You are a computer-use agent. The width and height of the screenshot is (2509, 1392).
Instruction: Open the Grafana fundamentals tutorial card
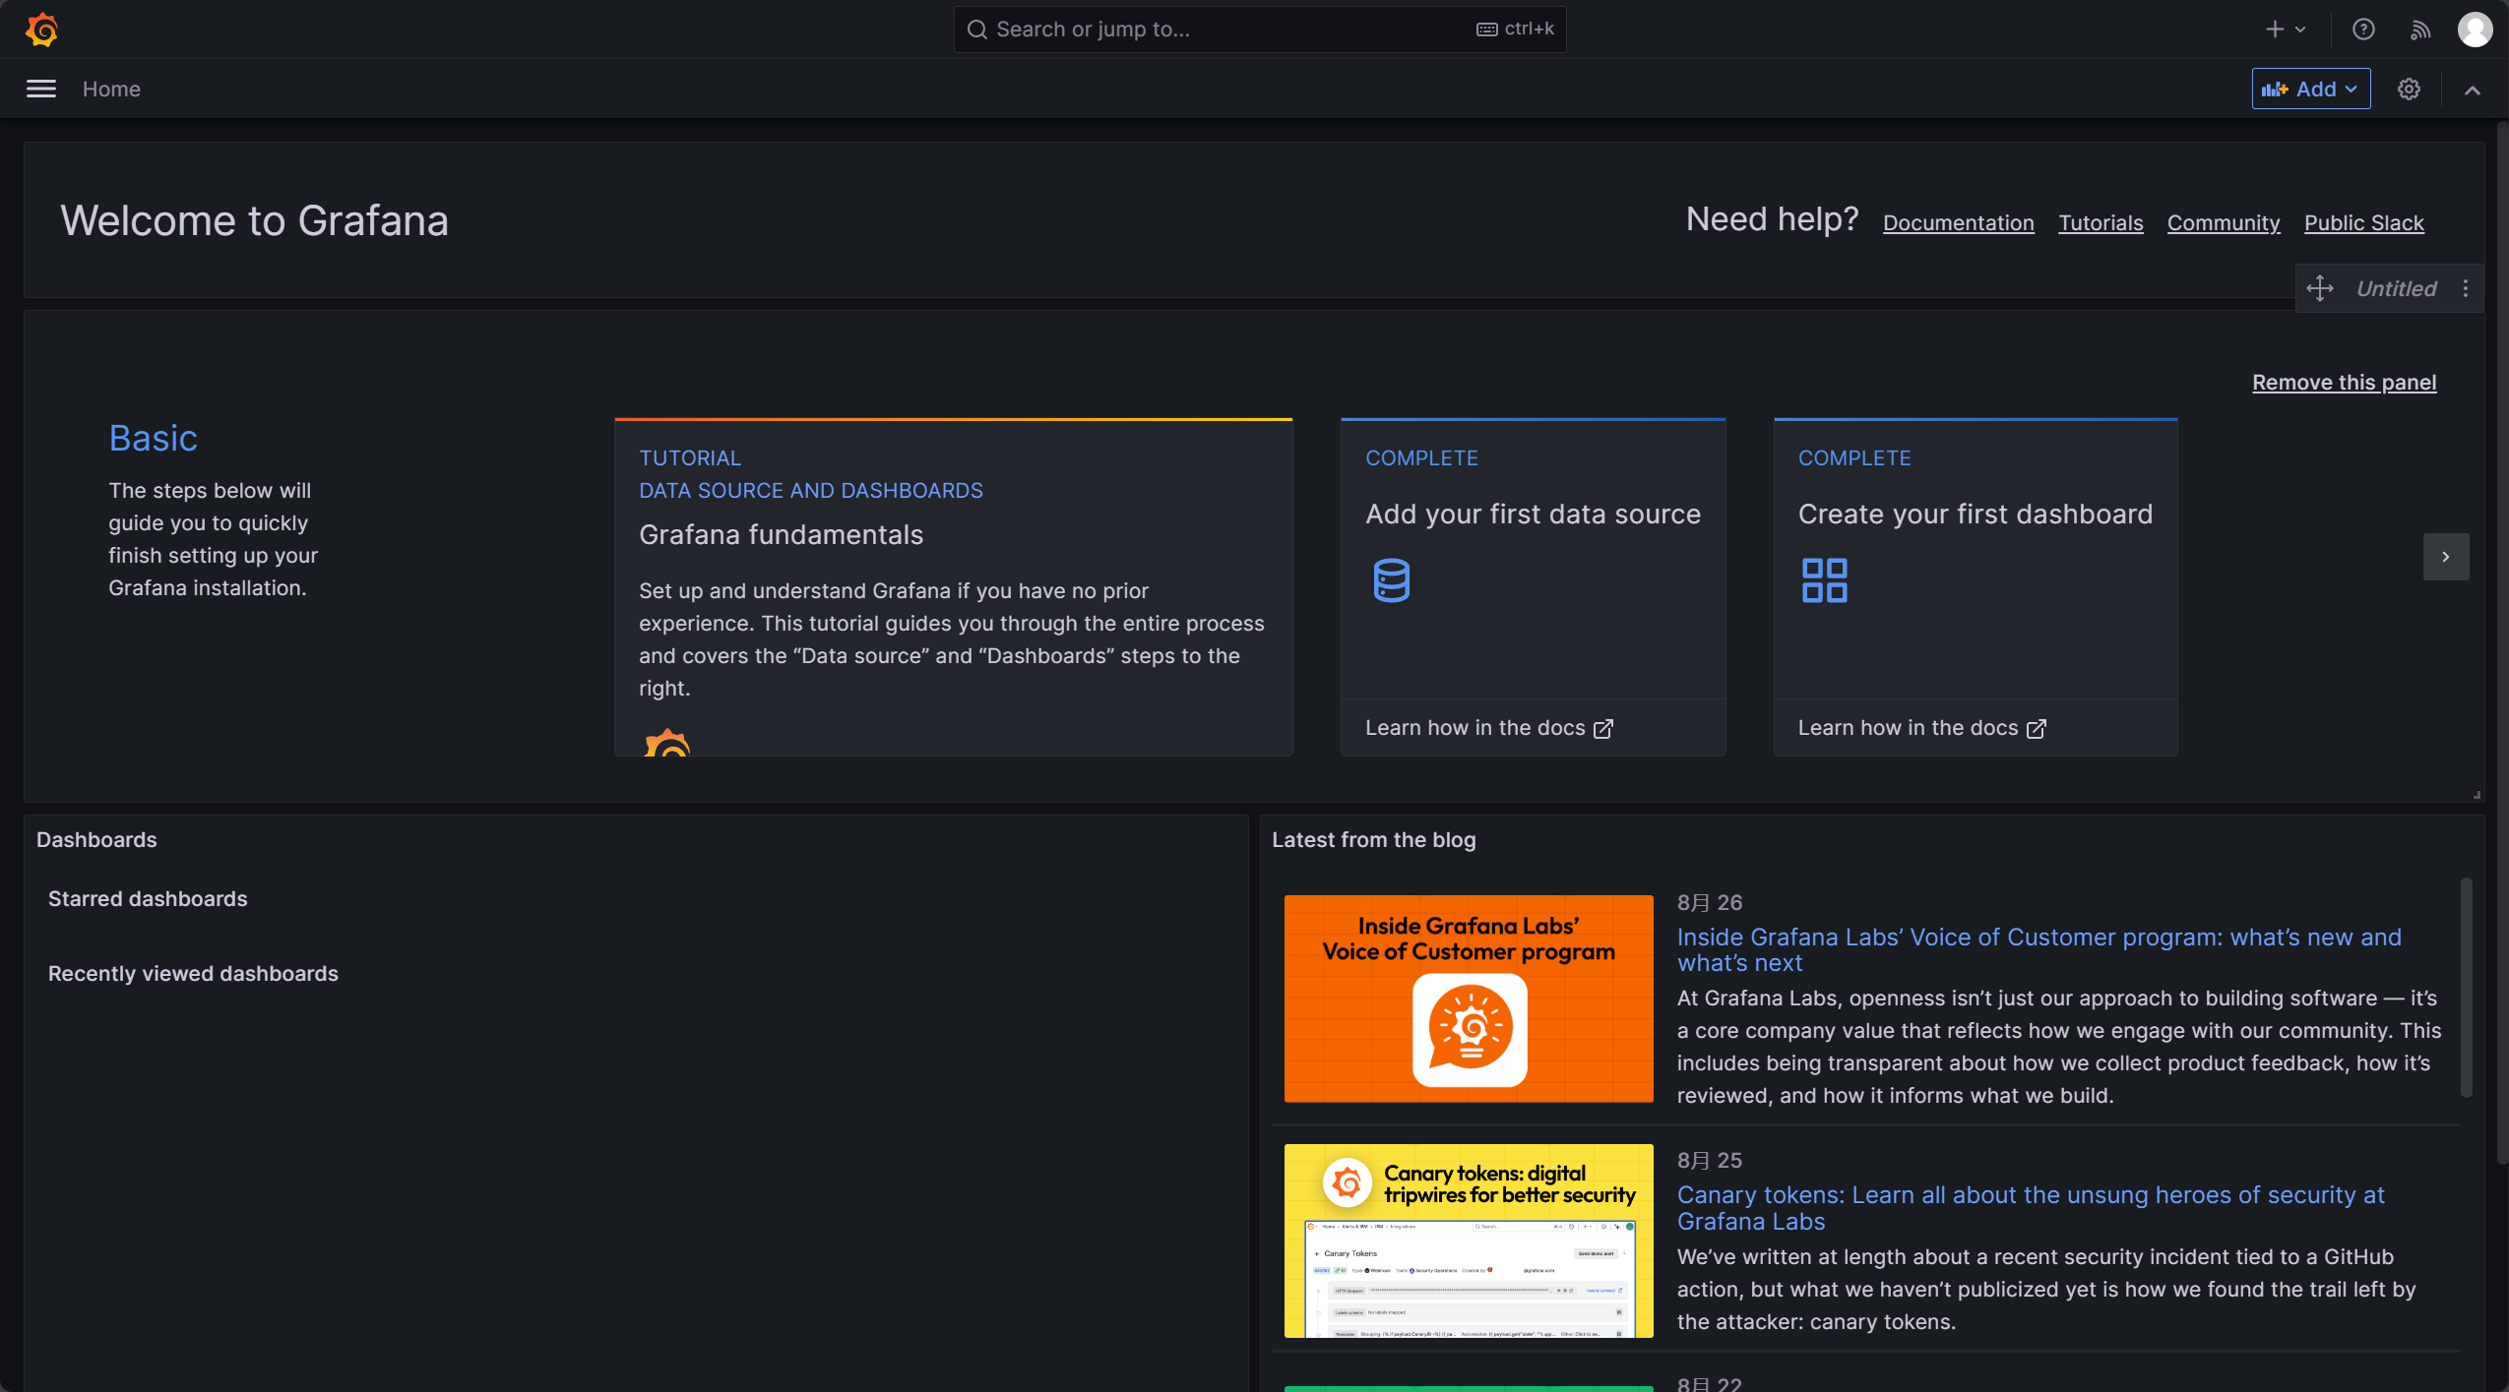953,587
